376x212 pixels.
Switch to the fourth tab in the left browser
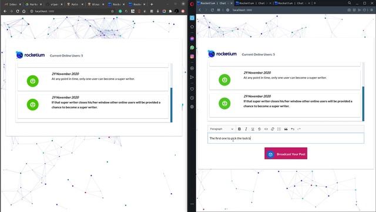point(75,4)
